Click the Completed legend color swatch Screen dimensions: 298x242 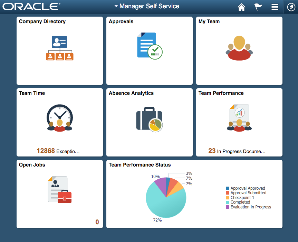coord(228,202)
